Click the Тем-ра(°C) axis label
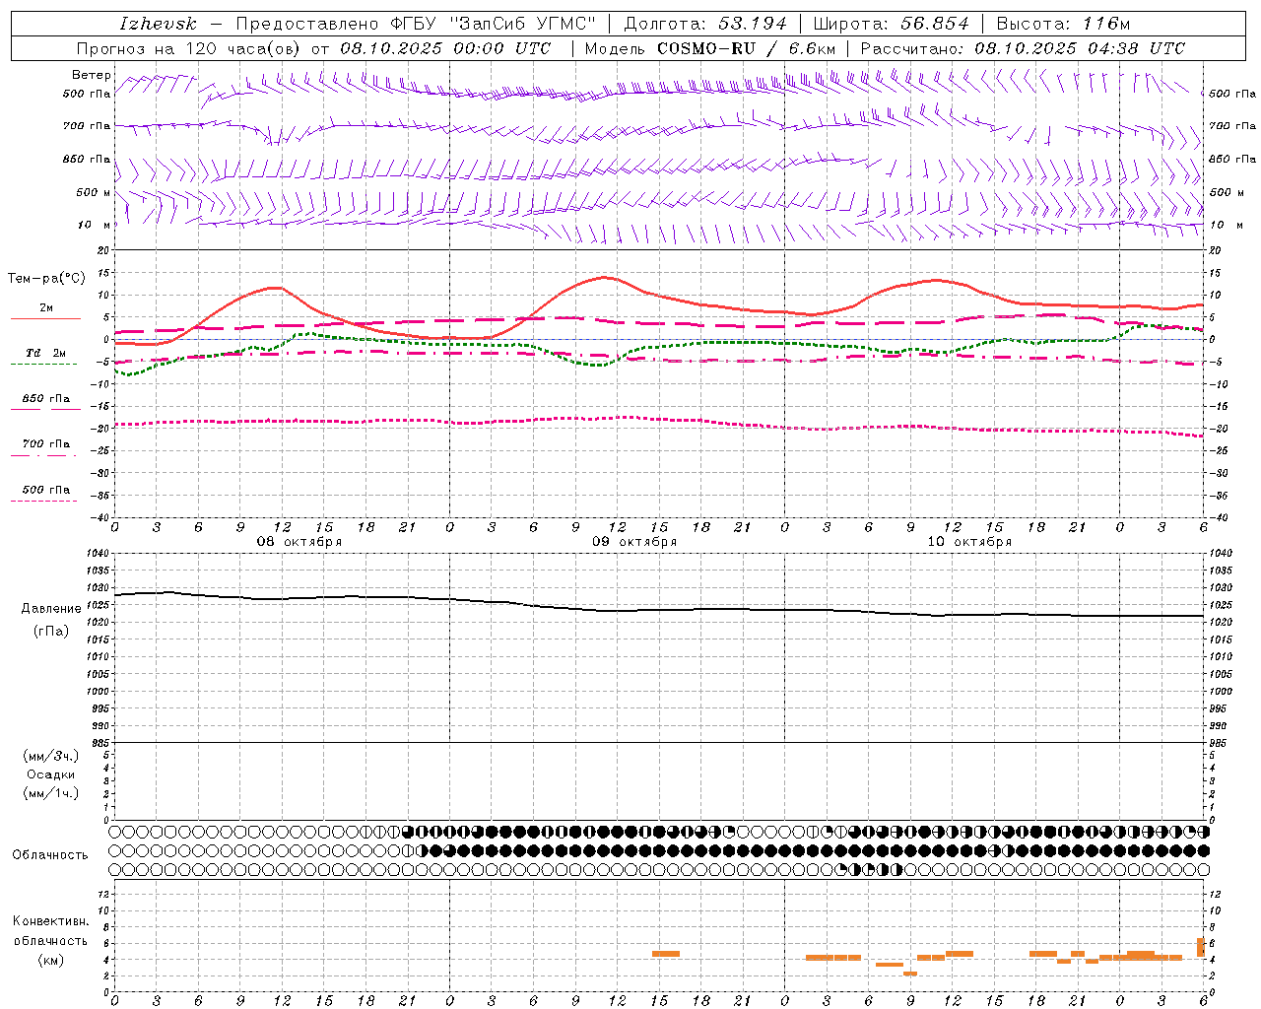This screenshot has height=1009, width=1261. (46, 279)
